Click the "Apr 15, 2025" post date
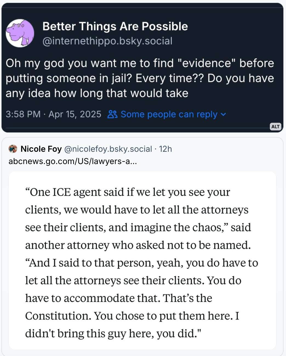286x356 pixels. 75,114
